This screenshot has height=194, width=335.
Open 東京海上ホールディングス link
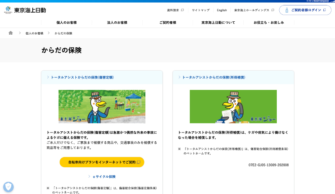coord(252,10)
